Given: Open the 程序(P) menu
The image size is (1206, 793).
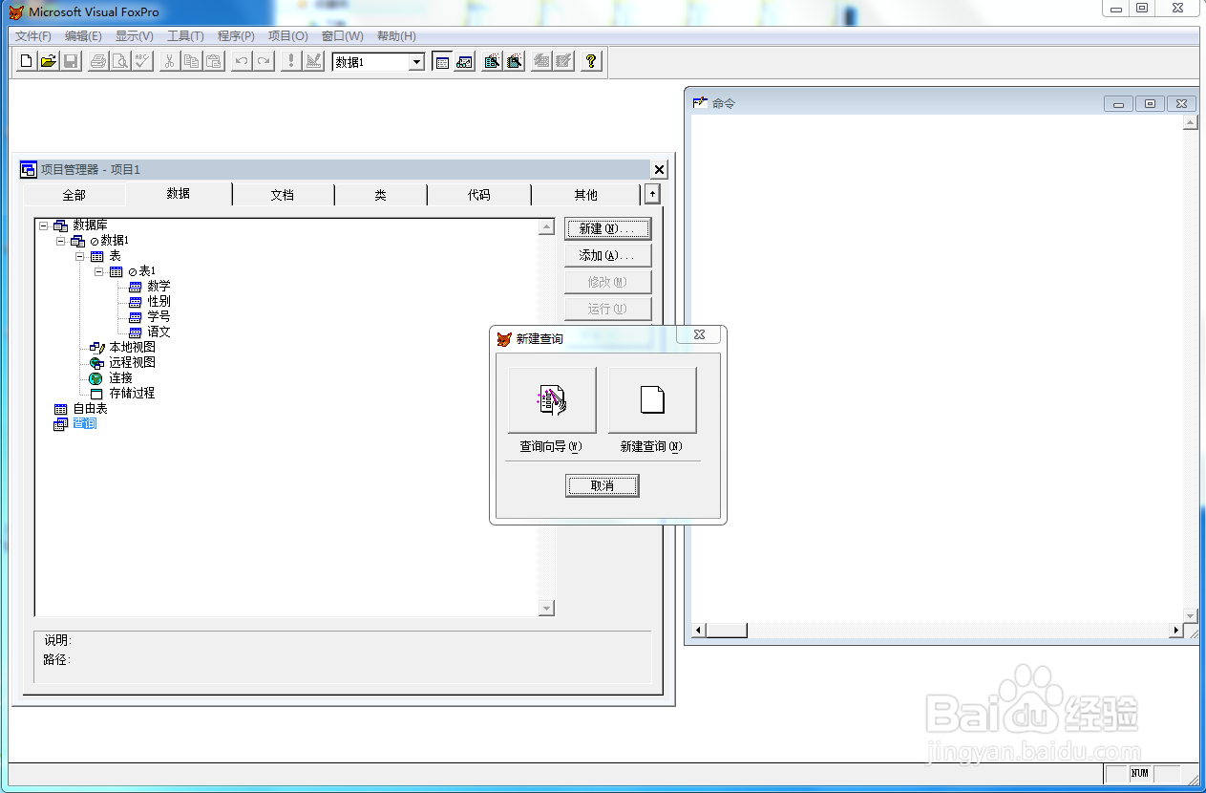Looking at the screenshot, I should click(236, 36).
